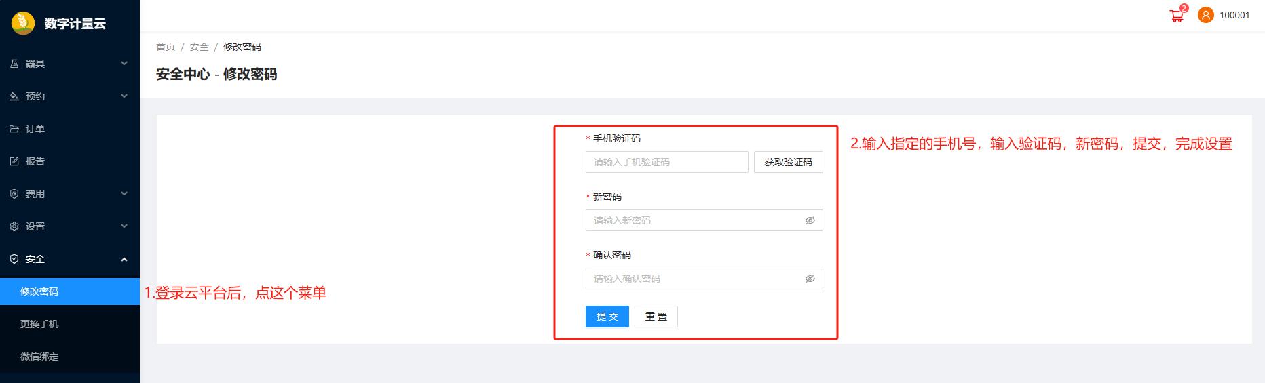The image size is (1265, 383).
Task: Focus the 手机验证码 input field
Action: coord(666,162)
